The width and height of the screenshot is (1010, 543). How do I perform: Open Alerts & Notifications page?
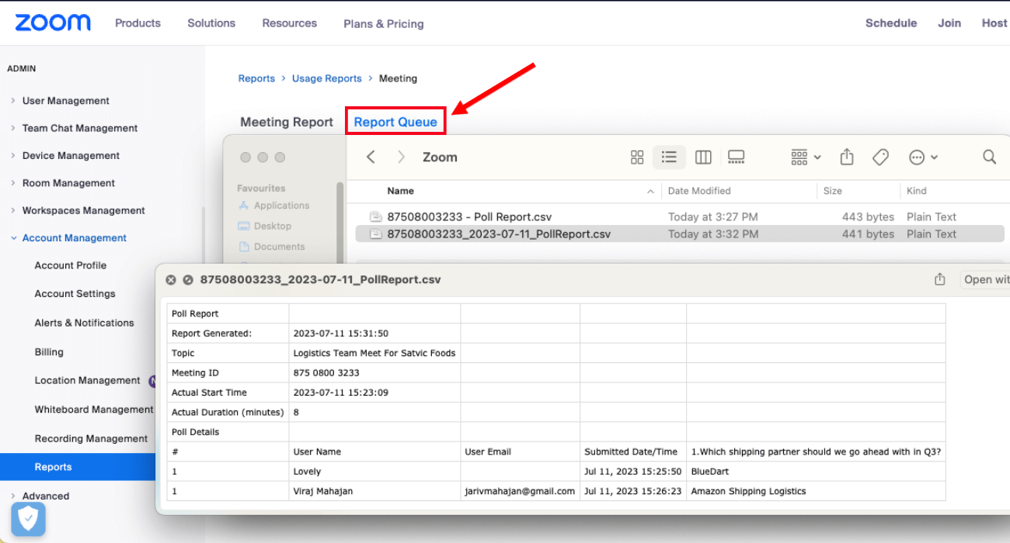click(x=84, y=323)
